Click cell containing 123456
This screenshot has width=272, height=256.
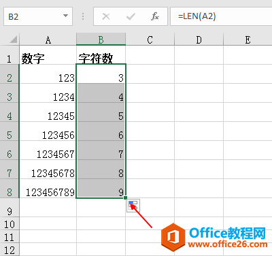coord(48,131)
